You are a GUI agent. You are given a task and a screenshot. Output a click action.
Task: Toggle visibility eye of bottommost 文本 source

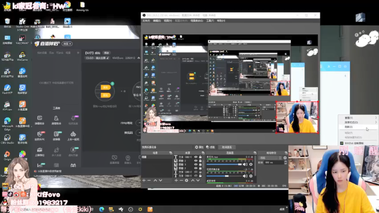pyautogui.click(x=196, y=176)
